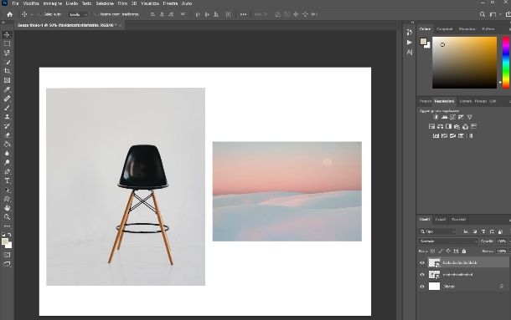Add a Hue/Saturation adjustment
The height and width of the screenshot is (320, 511).
tap(431, 126)
